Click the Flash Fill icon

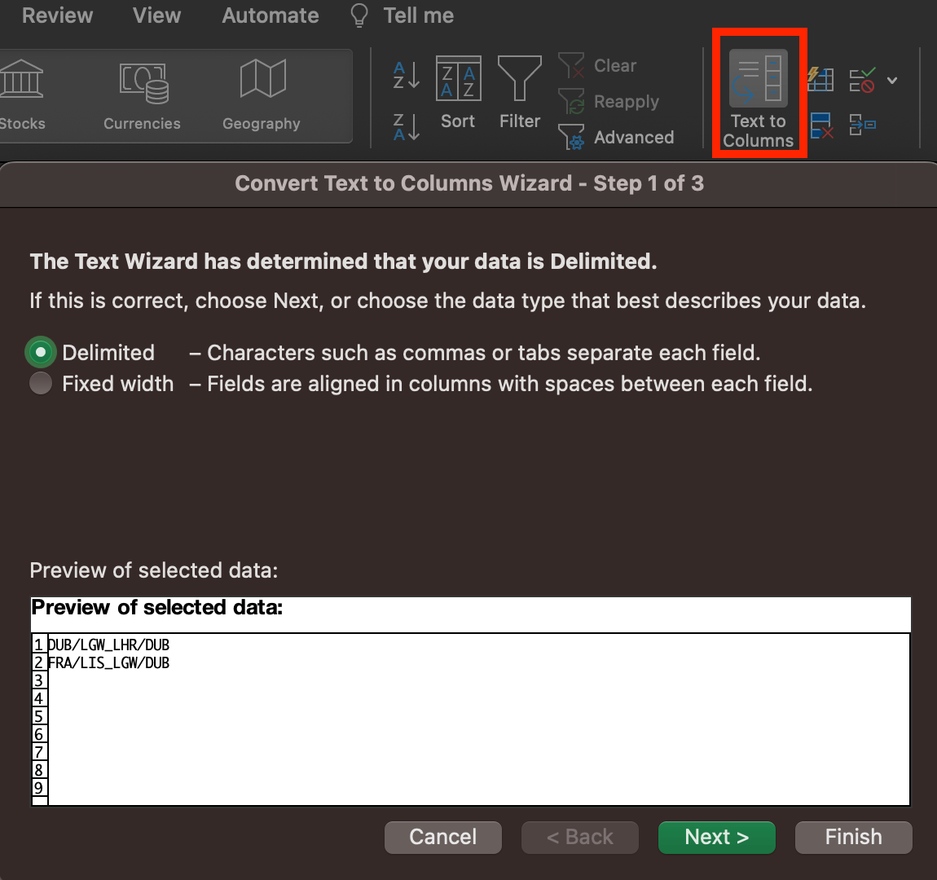[820, 79]
